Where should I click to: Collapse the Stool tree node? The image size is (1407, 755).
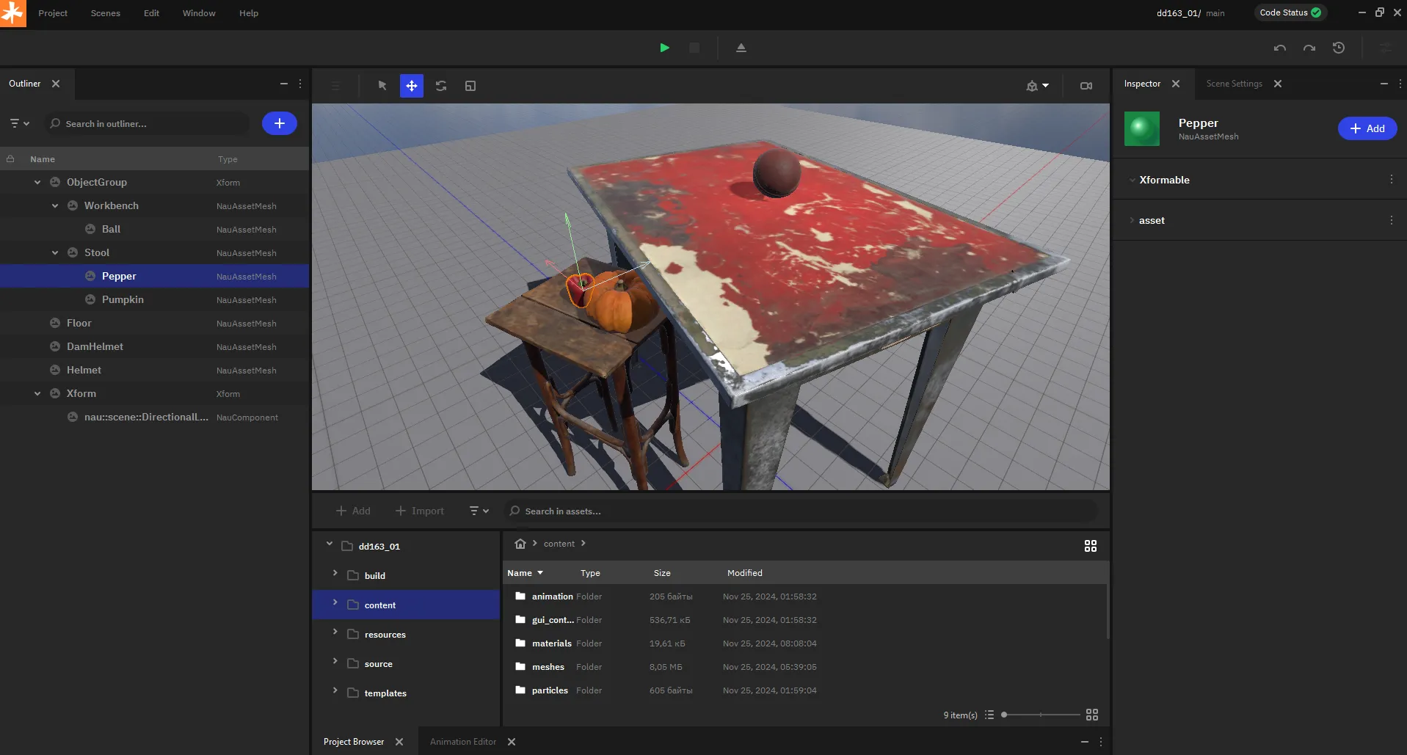point(55,253)
